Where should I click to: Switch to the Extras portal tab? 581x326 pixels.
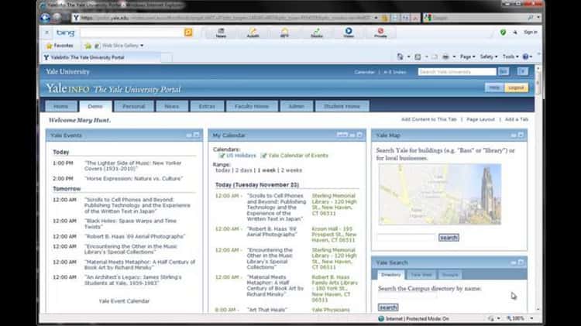tap(207, 106)
